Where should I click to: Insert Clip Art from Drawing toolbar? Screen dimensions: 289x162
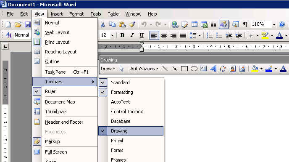[x=233, y=69]
